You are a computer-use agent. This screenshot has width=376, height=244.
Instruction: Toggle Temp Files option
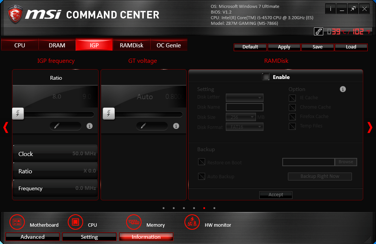(292, 126)
